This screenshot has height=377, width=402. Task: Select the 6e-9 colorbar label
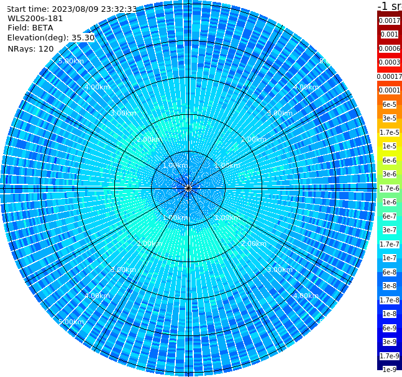(390, 328)
